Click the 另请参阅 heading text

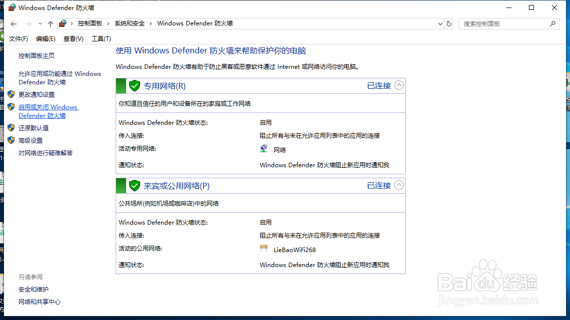(x=31, y=277)
